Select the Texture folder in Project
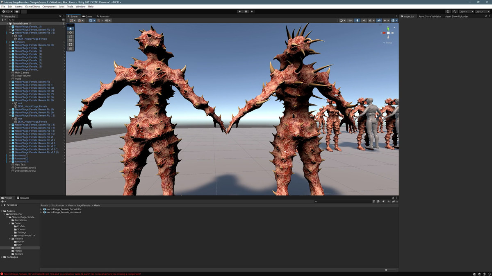Viewport: 492px width, 276px height. pyautogui.click(x=19, y=254)
